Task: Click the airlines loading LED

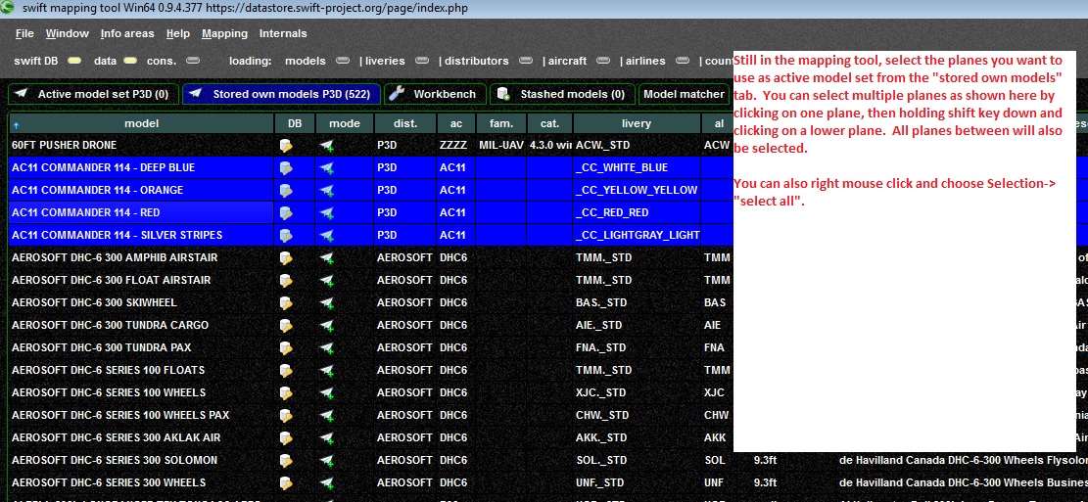Action: pyautogui.click(x=683, y=61)
